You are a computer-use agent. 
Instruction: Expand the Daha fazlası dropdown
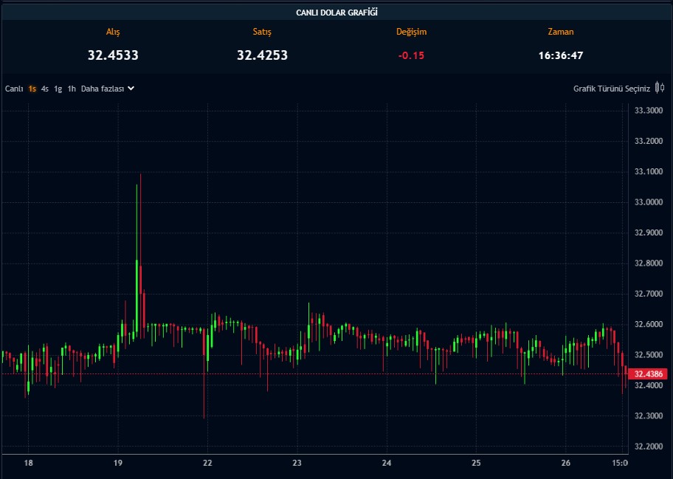click(104, 89)
